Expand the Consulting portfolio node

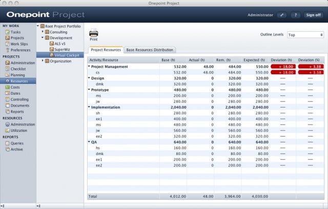(43, 32)
